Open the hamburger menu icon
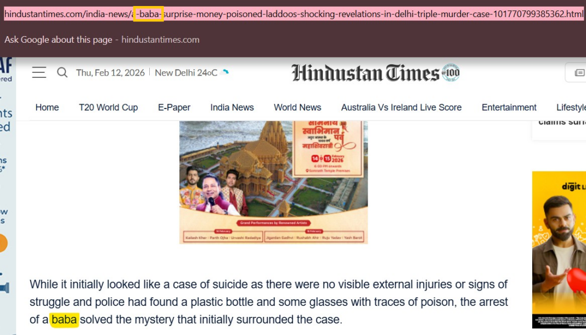586x335 pixels. tap(39, 72)
